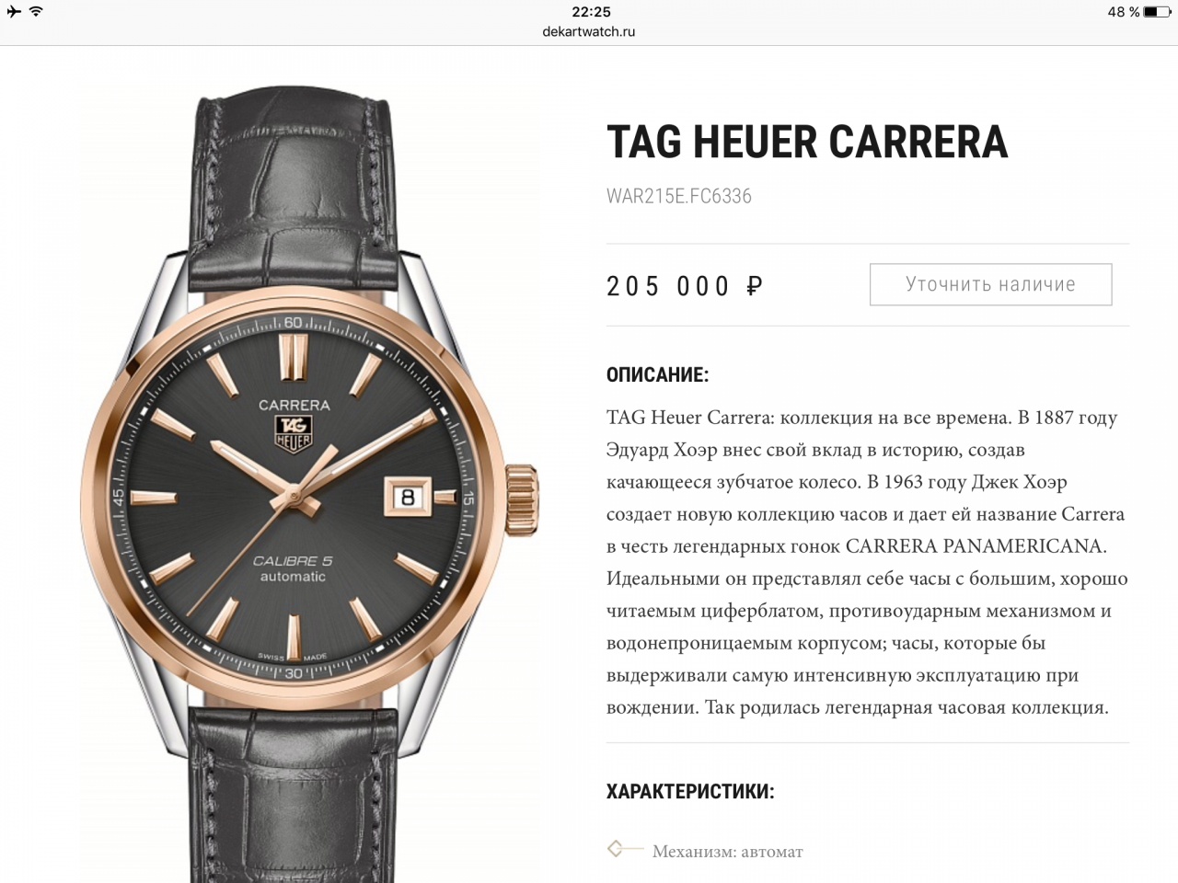Viewport: 1178px width, 883px height.
Task: Select the WAR215E.FC6336 model reference
Action: [679, 196]
